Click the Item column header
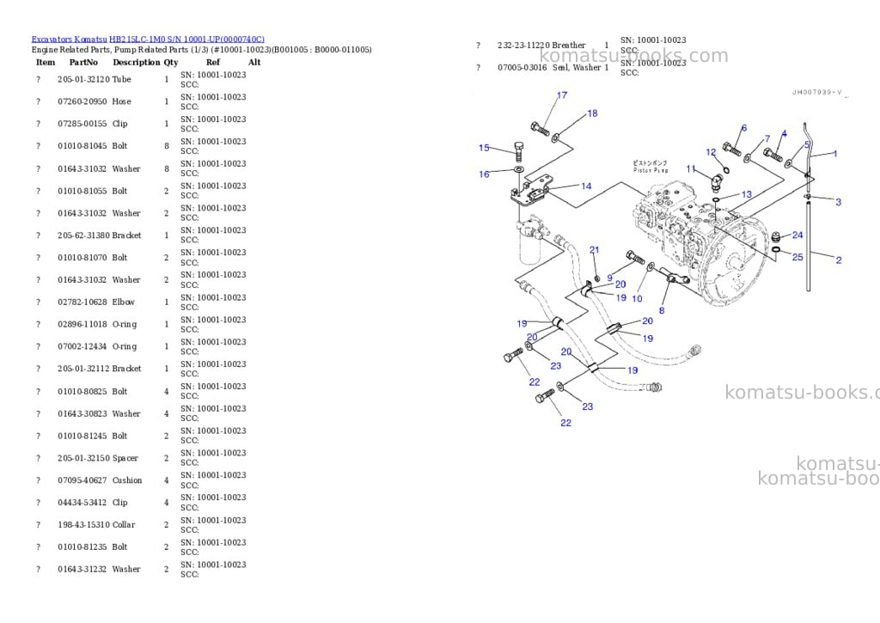Viewport: 880px width, 623px height. pyautogui.click(x=46, y=62)
